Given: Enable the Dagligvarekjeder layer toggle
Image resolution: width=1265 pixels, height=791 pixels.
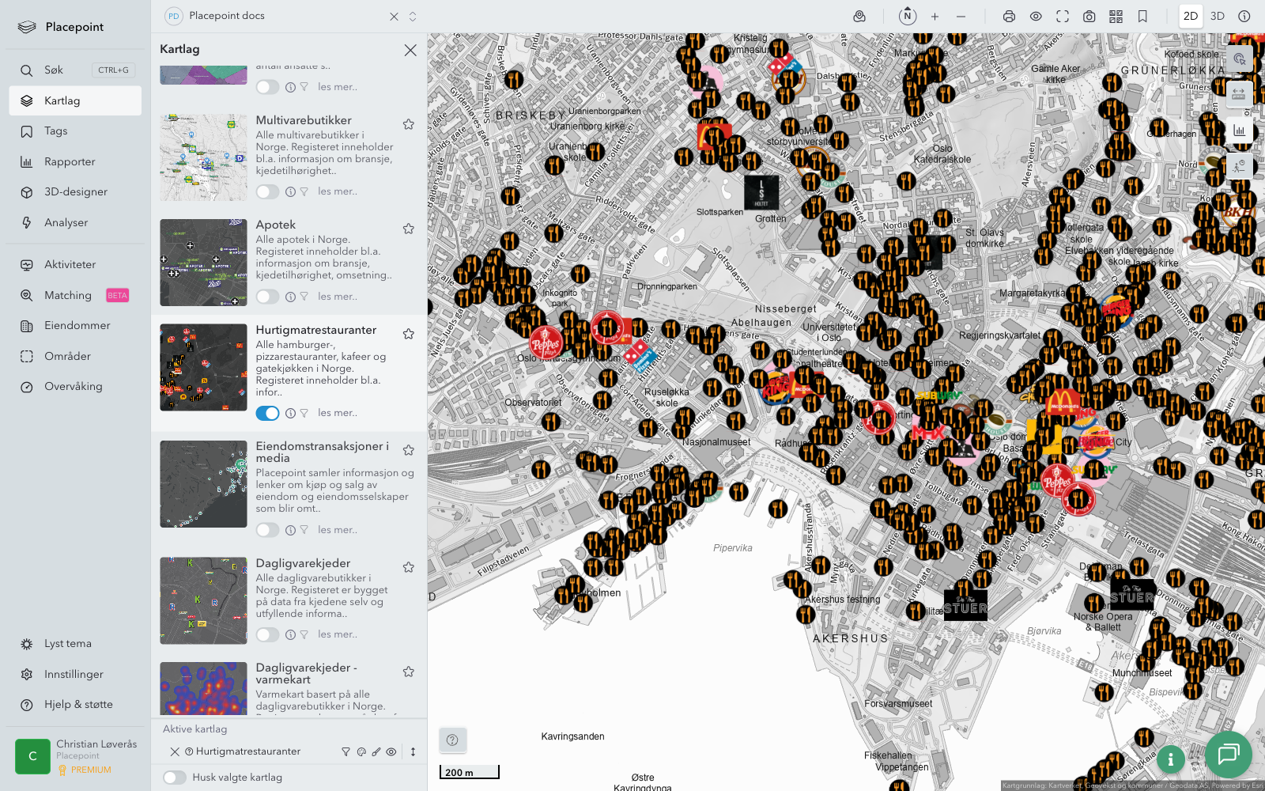Looking at the screenshot, I should point(267,634).
